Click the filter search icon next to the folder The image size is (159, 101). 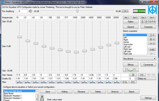pyautogui.click(x=125, y=82)
